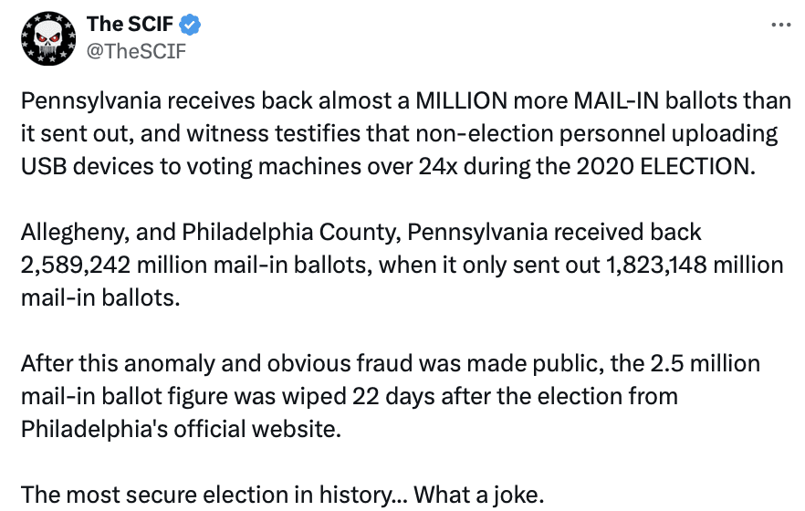Image resolution: width=805 pixels, height=511 pixels.
Task: Click the 'What a joke' closing text
Action: 476,495
